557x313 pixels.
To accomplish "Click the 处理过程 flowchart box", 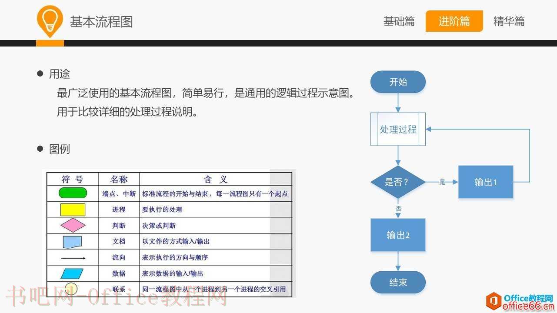I will [x=398, y=129].
